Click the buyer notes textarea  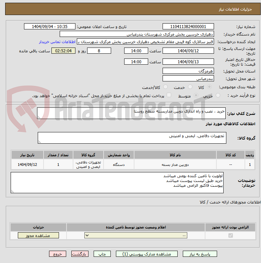pos(117,183)
